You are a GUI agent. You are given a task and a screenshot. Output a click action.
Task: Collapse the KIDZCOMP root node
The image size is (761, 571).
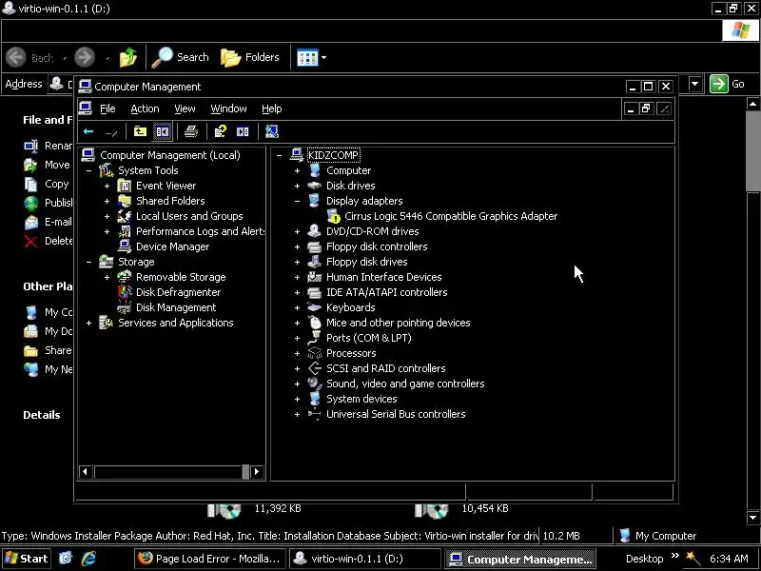pos(279,155)
